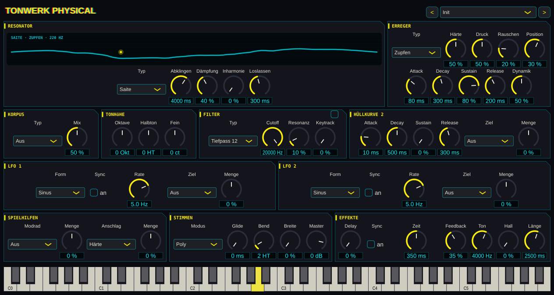Click the Stimmen Glide knob
The height and width of the screenshot is (295, 554).
point(238,241)
